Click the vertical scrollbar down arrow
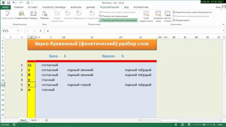Screen dimensions: 226x127 pyautogui.click(x=224, y=117)
